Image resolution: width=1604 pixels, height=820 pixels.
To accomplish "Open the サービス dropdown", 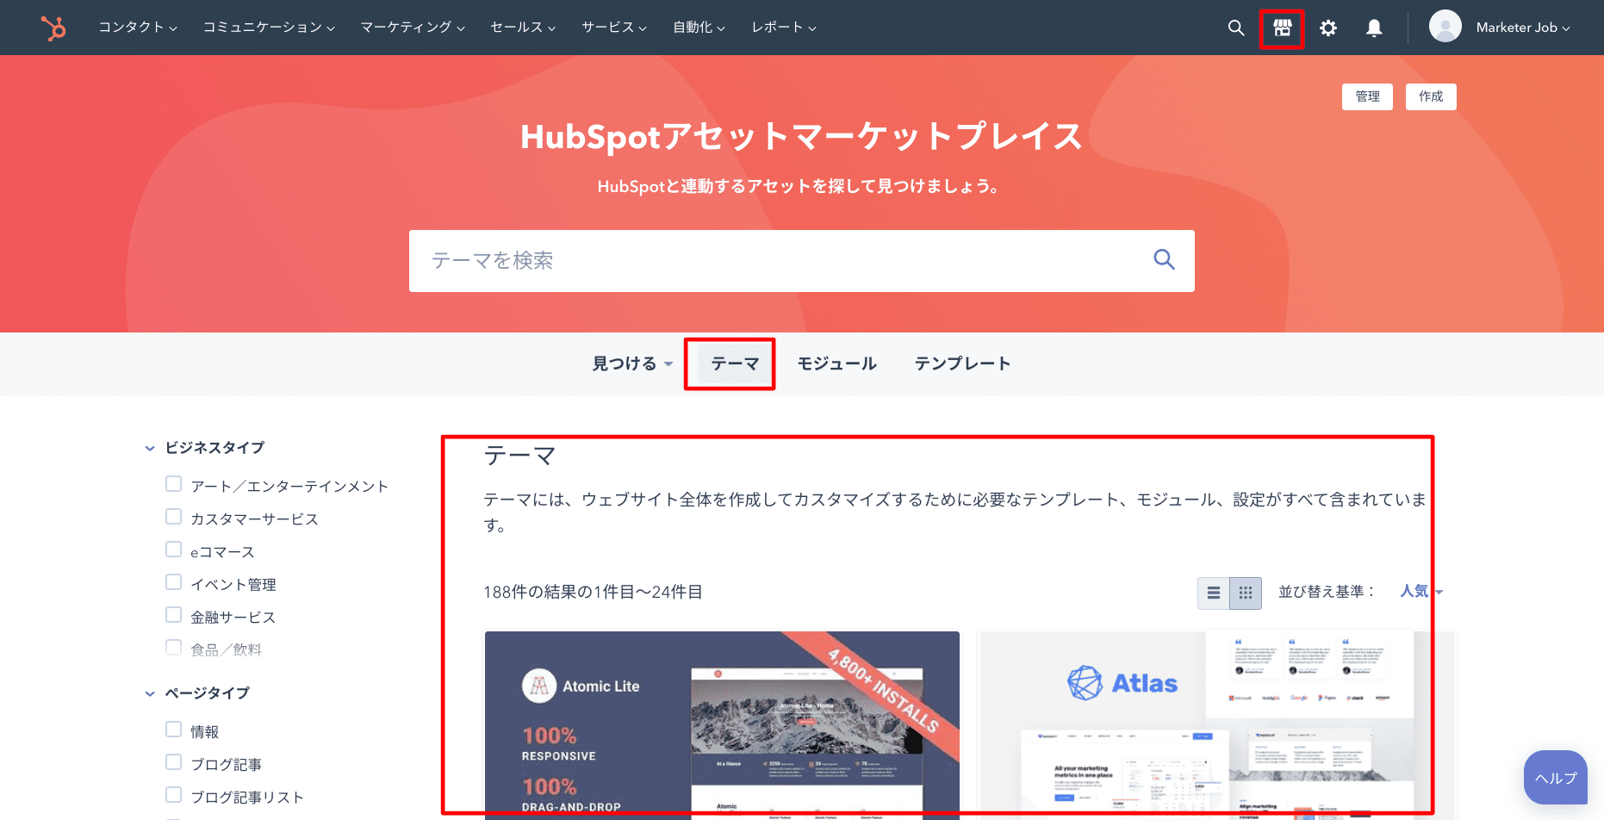I will [614, 28].
